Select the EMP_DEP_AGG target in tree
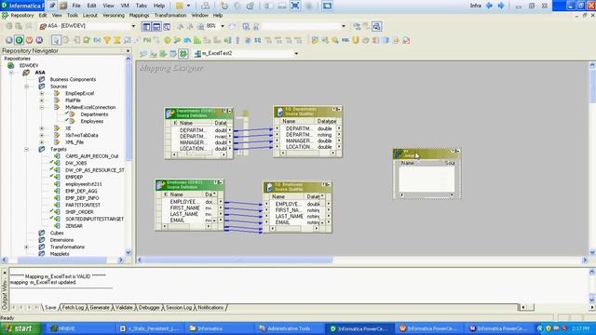This screenshot has height=335, width=596. (x=81, y=191)
